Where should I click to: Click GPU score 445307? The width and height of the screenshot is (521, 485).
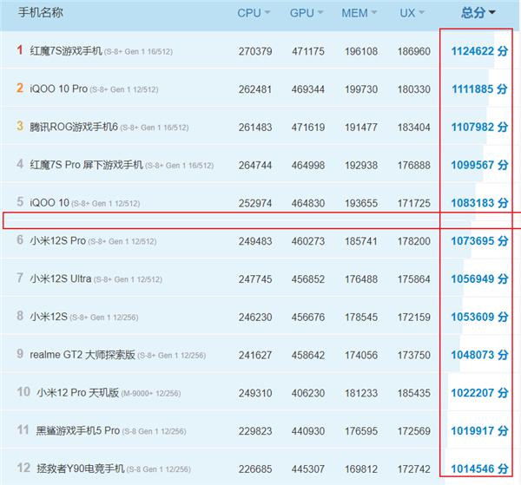tap(308, 469)
